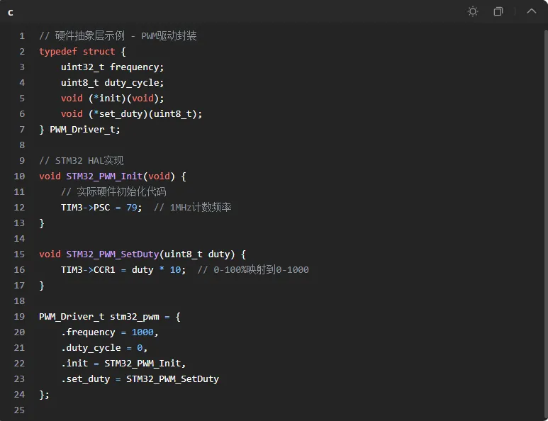This screenshot has height=421, width=548.
Task: Click the C language label
Action: (11, 13)
